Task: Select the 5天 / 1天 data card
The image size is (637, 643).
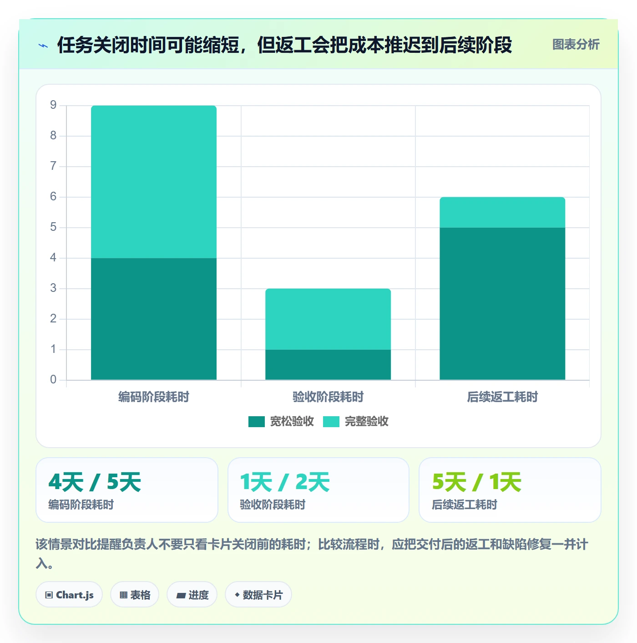Action: [510, 490]
